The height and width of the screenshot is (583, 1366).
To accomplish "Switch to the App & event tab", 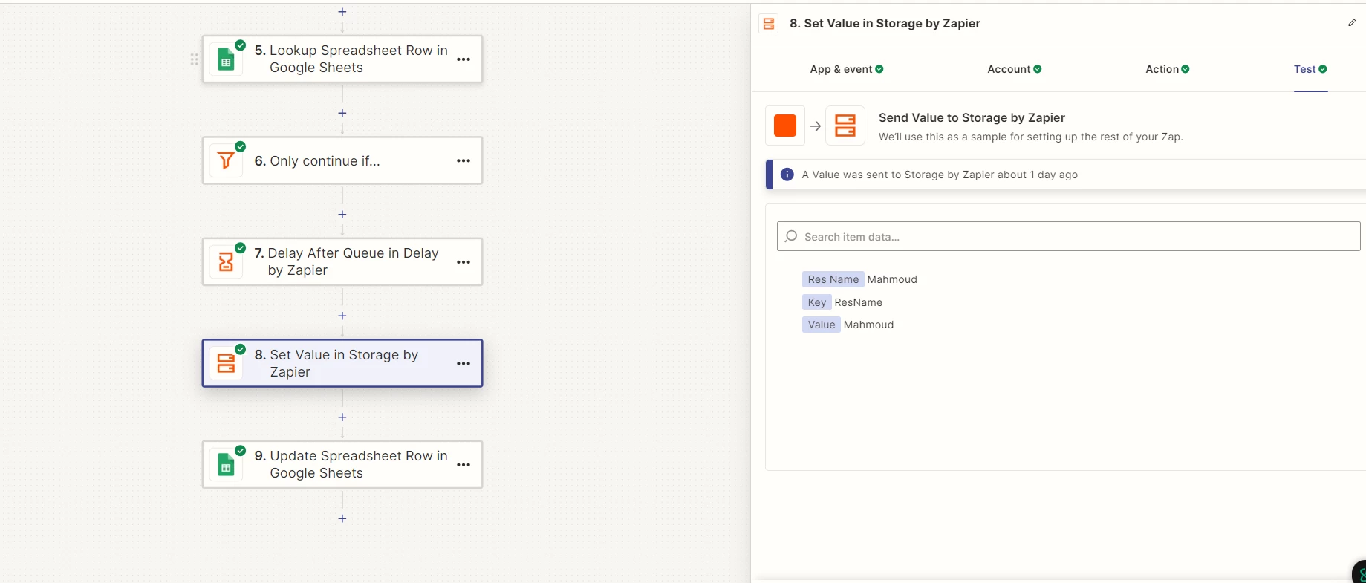I will (x=847, y=69).
